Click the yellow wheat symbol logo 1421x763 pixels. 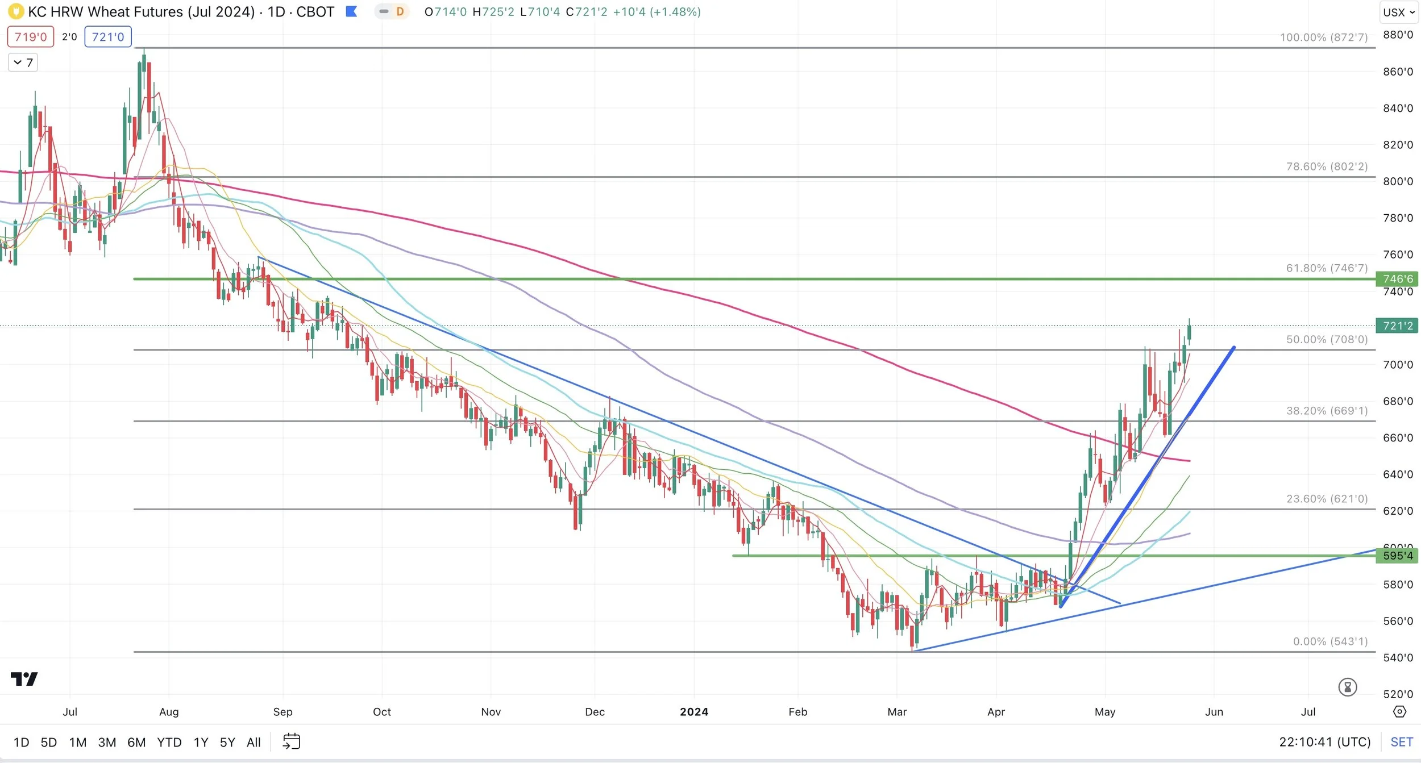click(x=15, y=11)
